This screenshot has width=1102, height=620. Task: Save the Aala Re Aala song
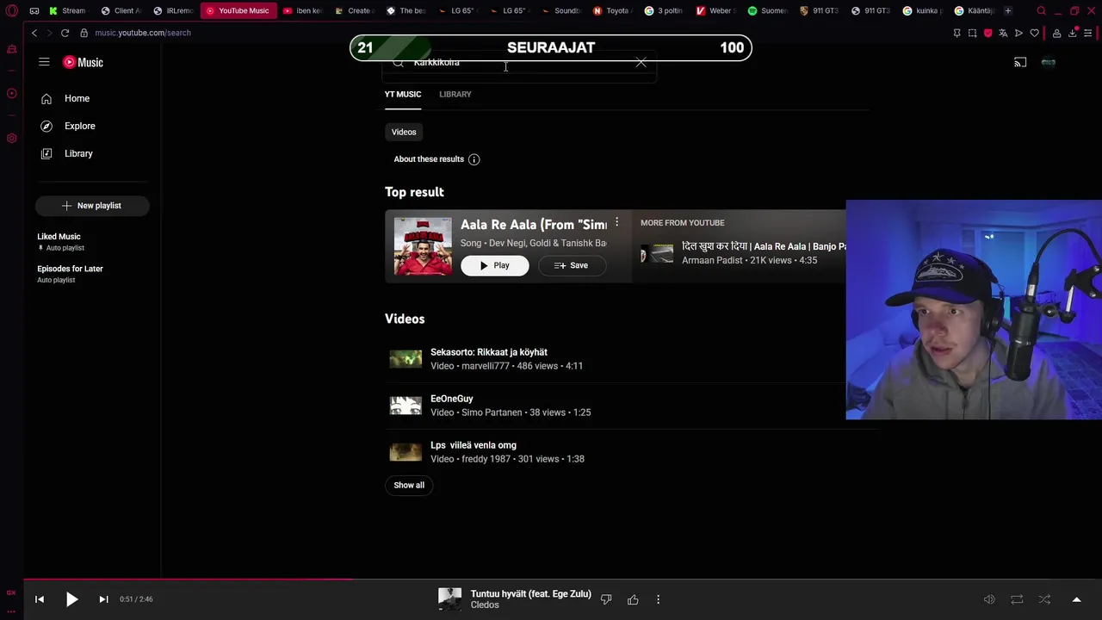click(572, 265)
